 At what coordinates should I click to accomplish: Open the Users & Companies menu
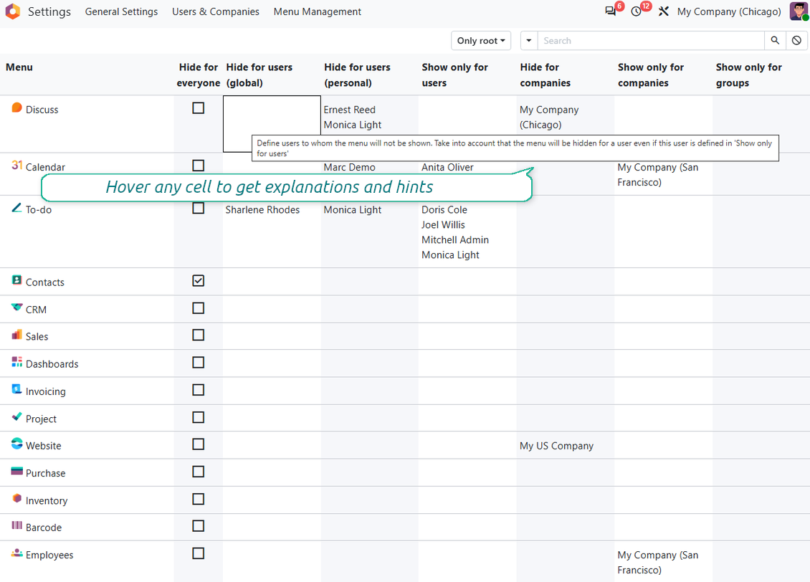(216, 11)
